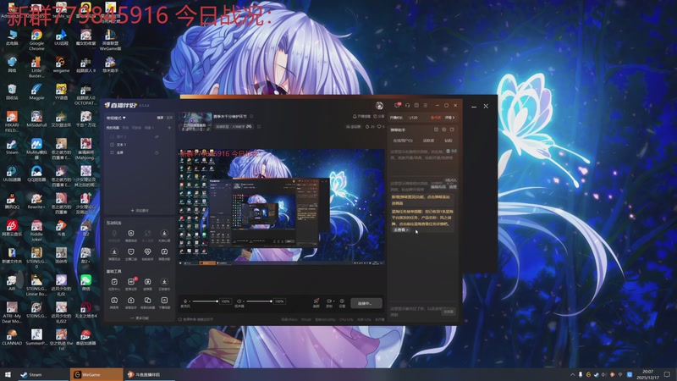Screen dimensions: 677x381
Task: Adjust the microphone volume slider
Action: (205, 301)
